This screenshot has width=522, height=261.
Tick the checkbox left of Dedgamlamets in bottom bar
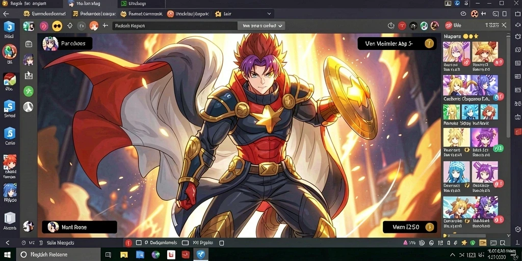(139, 243)
